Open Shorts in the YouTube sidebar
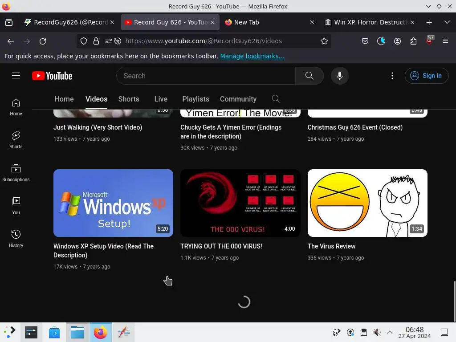This screenshot has width=456, height=342. [x=16, y=140]
